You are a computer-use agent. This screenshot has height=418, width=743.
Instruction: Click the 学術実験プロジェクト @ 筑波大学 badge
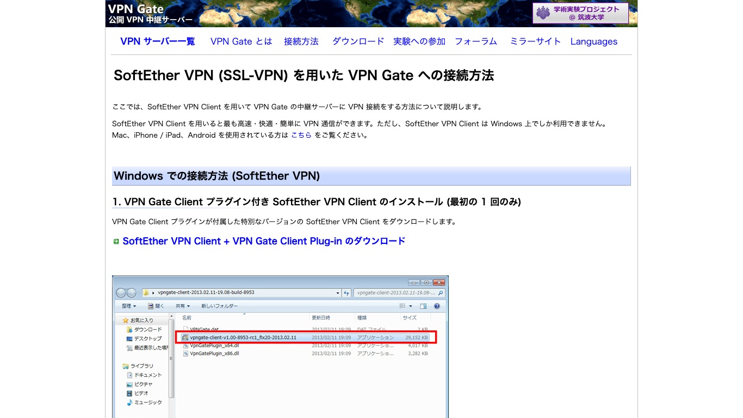point(580,13)
